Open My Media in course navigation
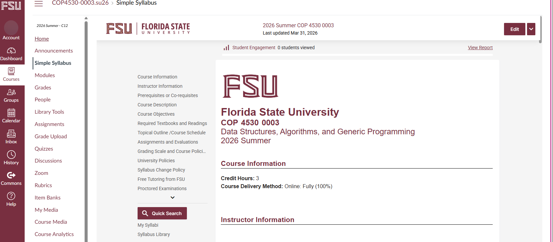553x242 pixels. (x=46, y=210)
